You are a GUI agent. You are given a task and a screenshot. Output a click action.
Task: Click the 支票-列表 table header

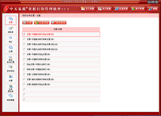coord(61,29)
